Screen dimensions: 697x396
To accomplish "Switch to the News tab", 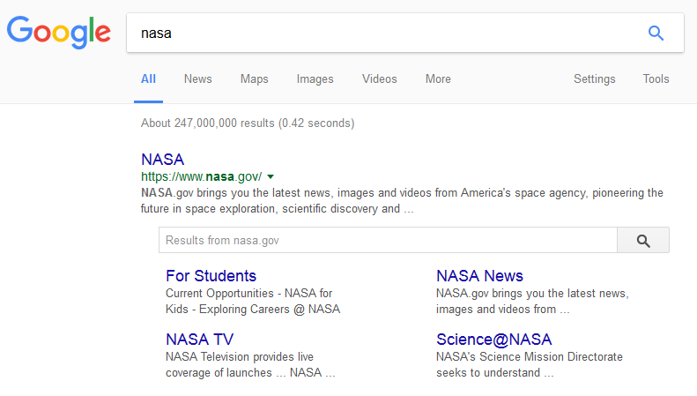I will (x=197, y=79).
